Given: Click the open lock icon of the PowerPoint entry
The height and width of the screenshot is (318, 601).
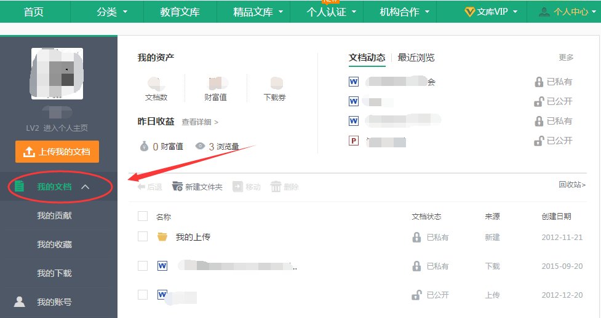Looking at the screenshot, I should 539,141.
